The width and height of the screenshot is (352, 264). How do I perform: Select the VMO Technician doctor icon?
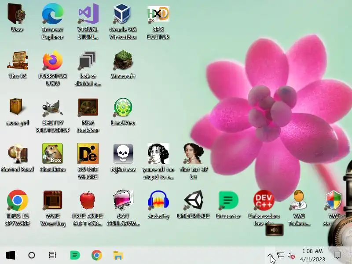[x=299, y=200]
